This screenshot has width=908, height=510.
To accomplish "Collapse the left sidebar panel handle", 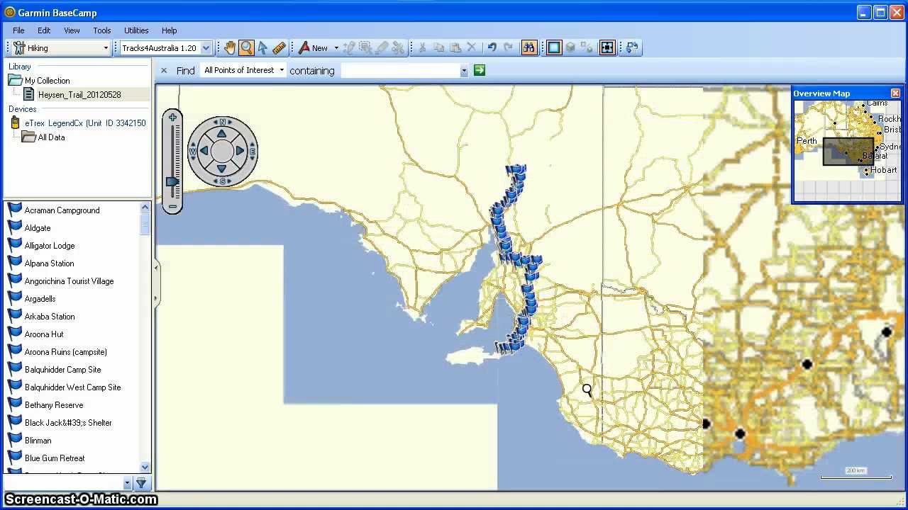I will 156,283.
